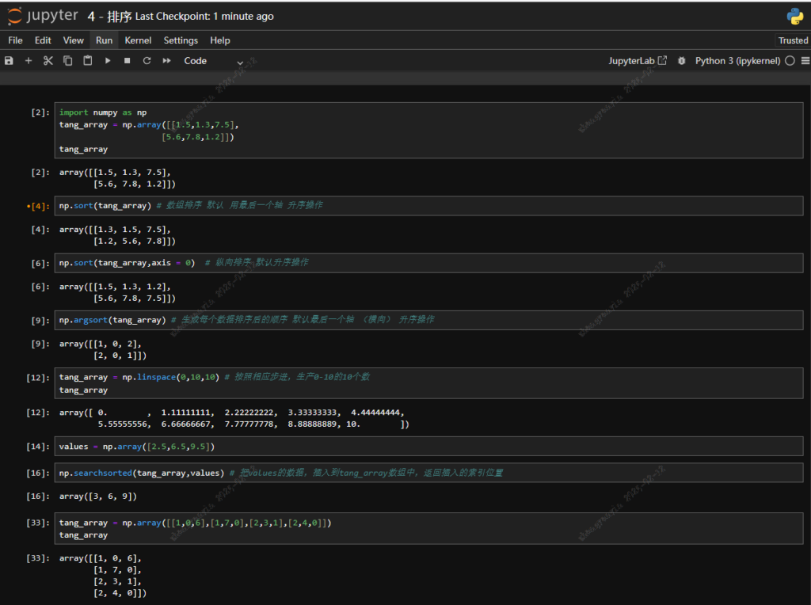The width and height of the screenshot is (811, 605).
Task: Click the output row [2, 4, 0]])
Action: coord(120,593)
